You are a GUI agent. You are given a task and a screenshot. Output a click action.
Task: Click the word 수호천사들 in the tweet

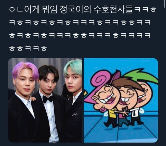click(x=114, y=10)
